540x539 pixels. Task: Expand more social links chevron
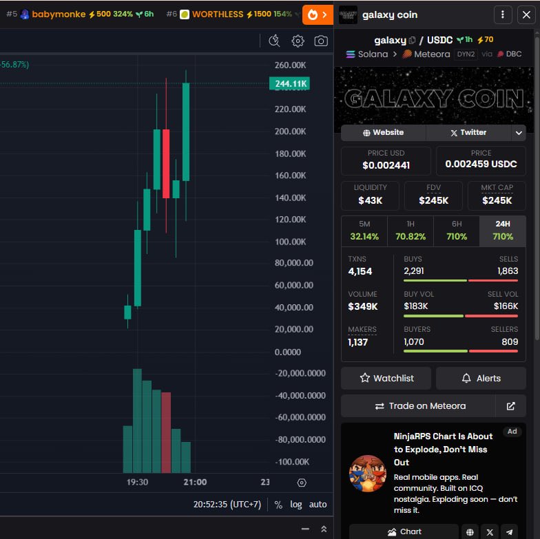point(519,132)
